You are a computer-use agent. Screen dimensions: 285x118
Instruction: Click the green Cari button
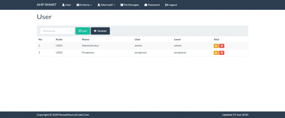point(83,31)
